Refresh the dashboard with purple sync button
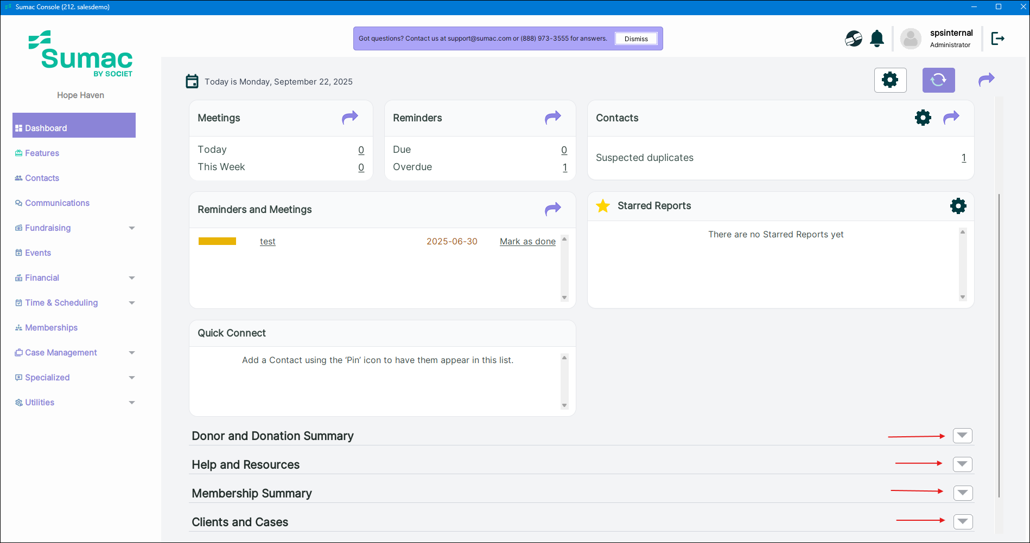Image resolution: width=1030 pixels, height=543 pixels. tap(938, 80)
